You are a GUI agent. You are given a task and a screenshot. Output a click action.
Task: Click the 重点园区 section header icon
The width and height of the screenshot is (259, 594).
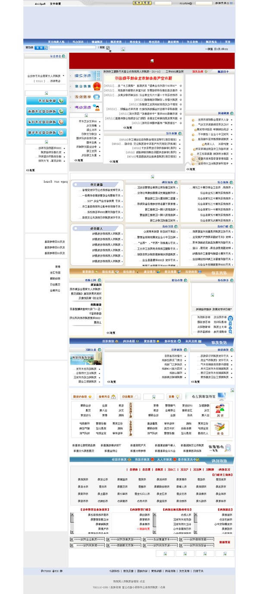click(100, 350)
